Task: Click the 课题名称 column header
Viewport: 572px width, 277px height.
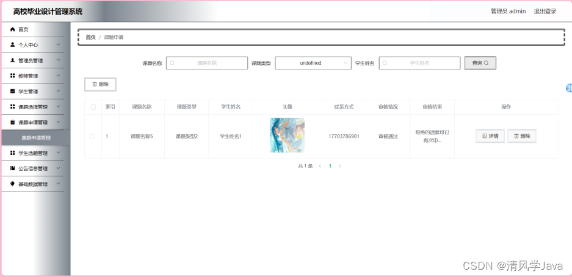Action: click(142, 107)
